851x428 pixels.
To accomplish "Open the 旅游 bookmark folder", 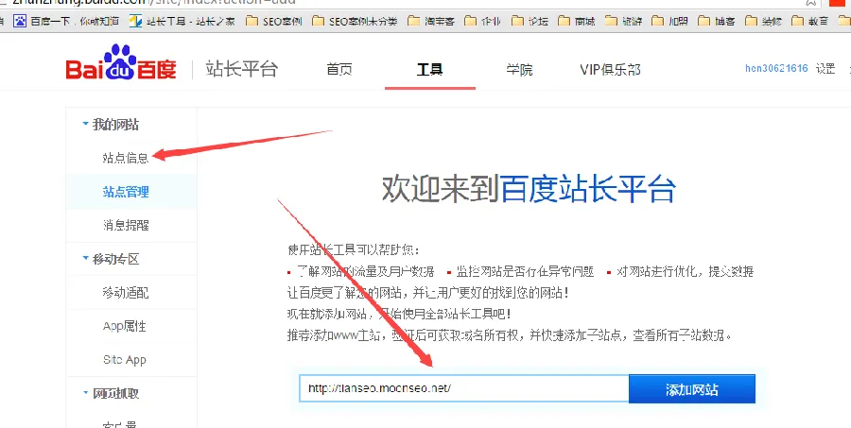I will point(624,21).
